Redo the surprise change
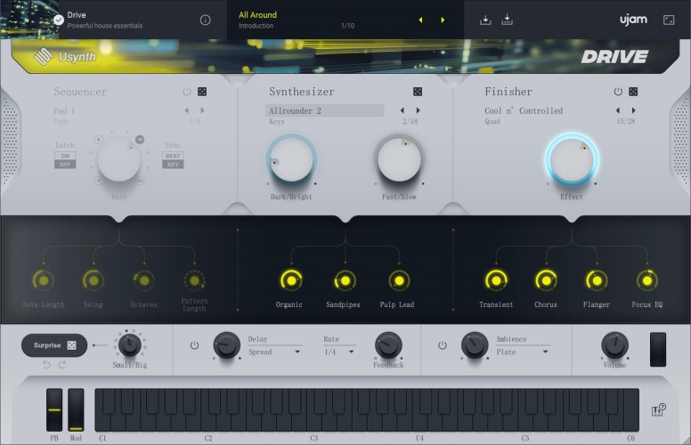 62,364
